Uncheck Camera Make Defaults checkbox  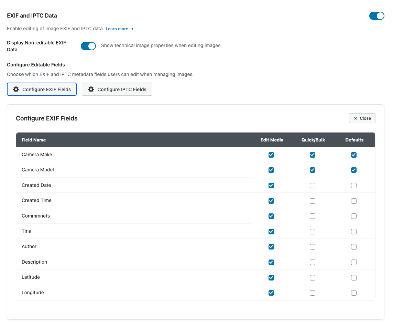354,155
